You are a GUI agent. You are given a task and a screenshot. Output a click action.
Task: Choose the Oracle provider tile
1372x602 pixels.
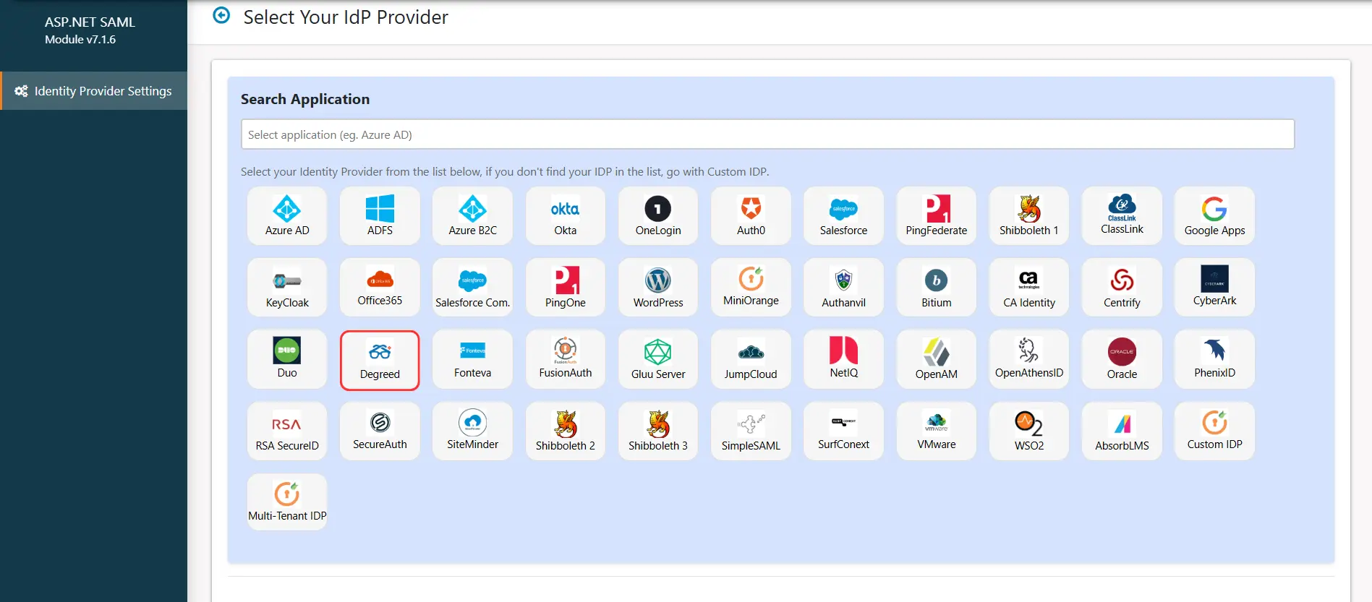[1122, 359]
